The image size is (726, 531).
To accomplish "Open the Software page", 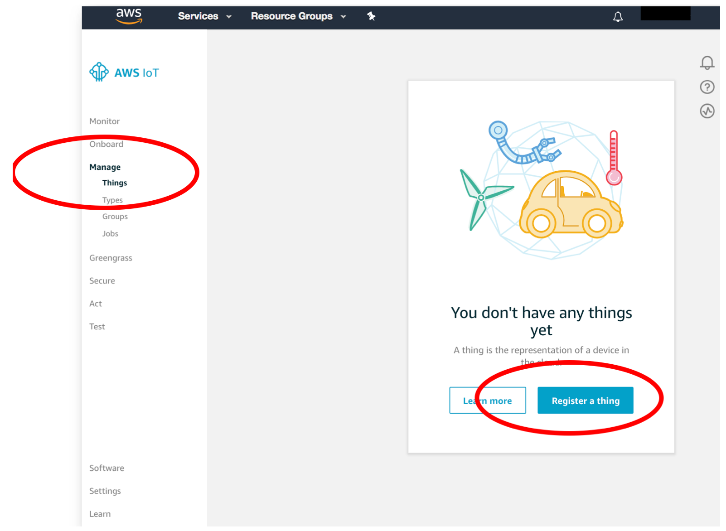I will click(107, 468).
